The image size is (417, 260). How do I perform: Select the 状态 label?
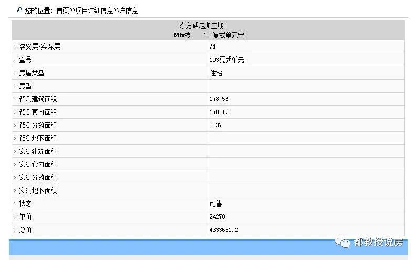coord(25,204)
